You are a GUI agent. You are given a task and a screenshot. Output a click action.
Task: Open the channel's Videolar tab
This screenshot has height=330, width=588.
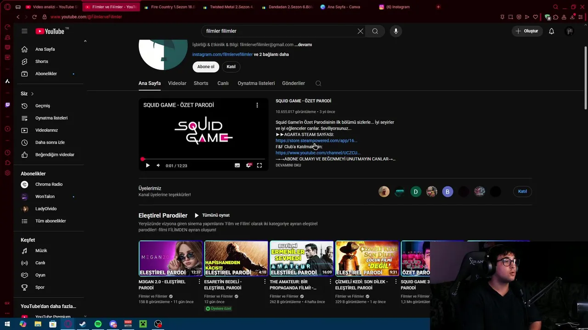(177, 83)
